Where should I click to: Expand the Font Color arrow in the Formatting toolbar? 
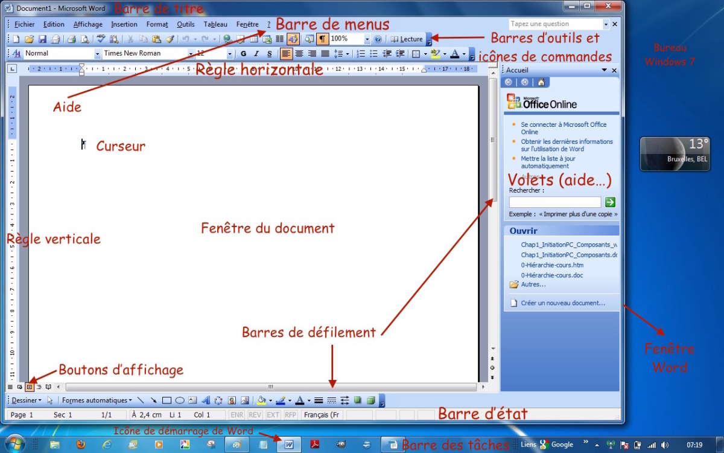(x=464, y=54)
